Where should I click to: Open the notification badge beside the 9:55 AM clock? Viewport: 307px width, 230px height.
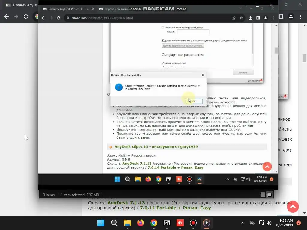(299, 223)
